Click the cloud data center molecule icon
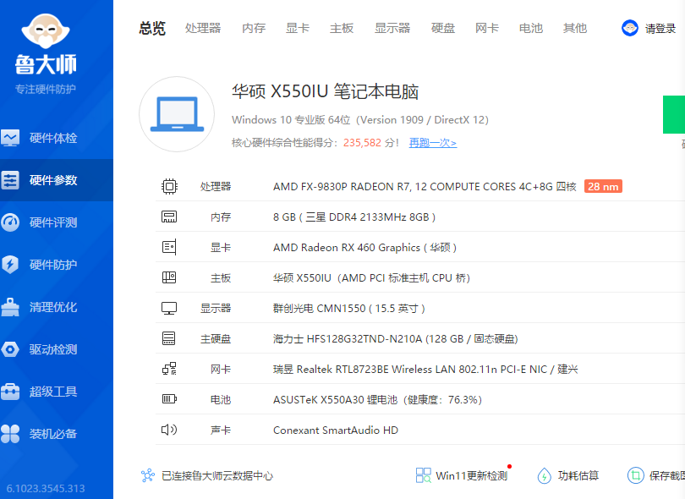The image size is (685, 499). tap(148, 475)
